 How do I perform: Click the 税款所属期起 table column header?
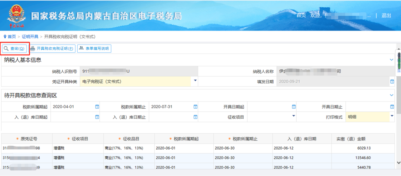184,139
